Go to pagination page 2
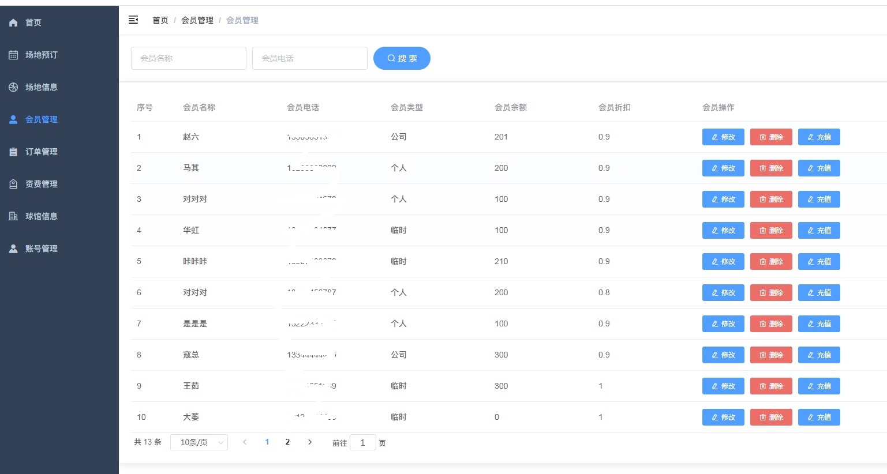The height and width of the screenshot is (474, 887). point(287,442)
